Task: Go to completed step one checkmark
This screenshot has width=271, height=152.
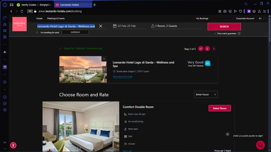Action: [200, 49]
